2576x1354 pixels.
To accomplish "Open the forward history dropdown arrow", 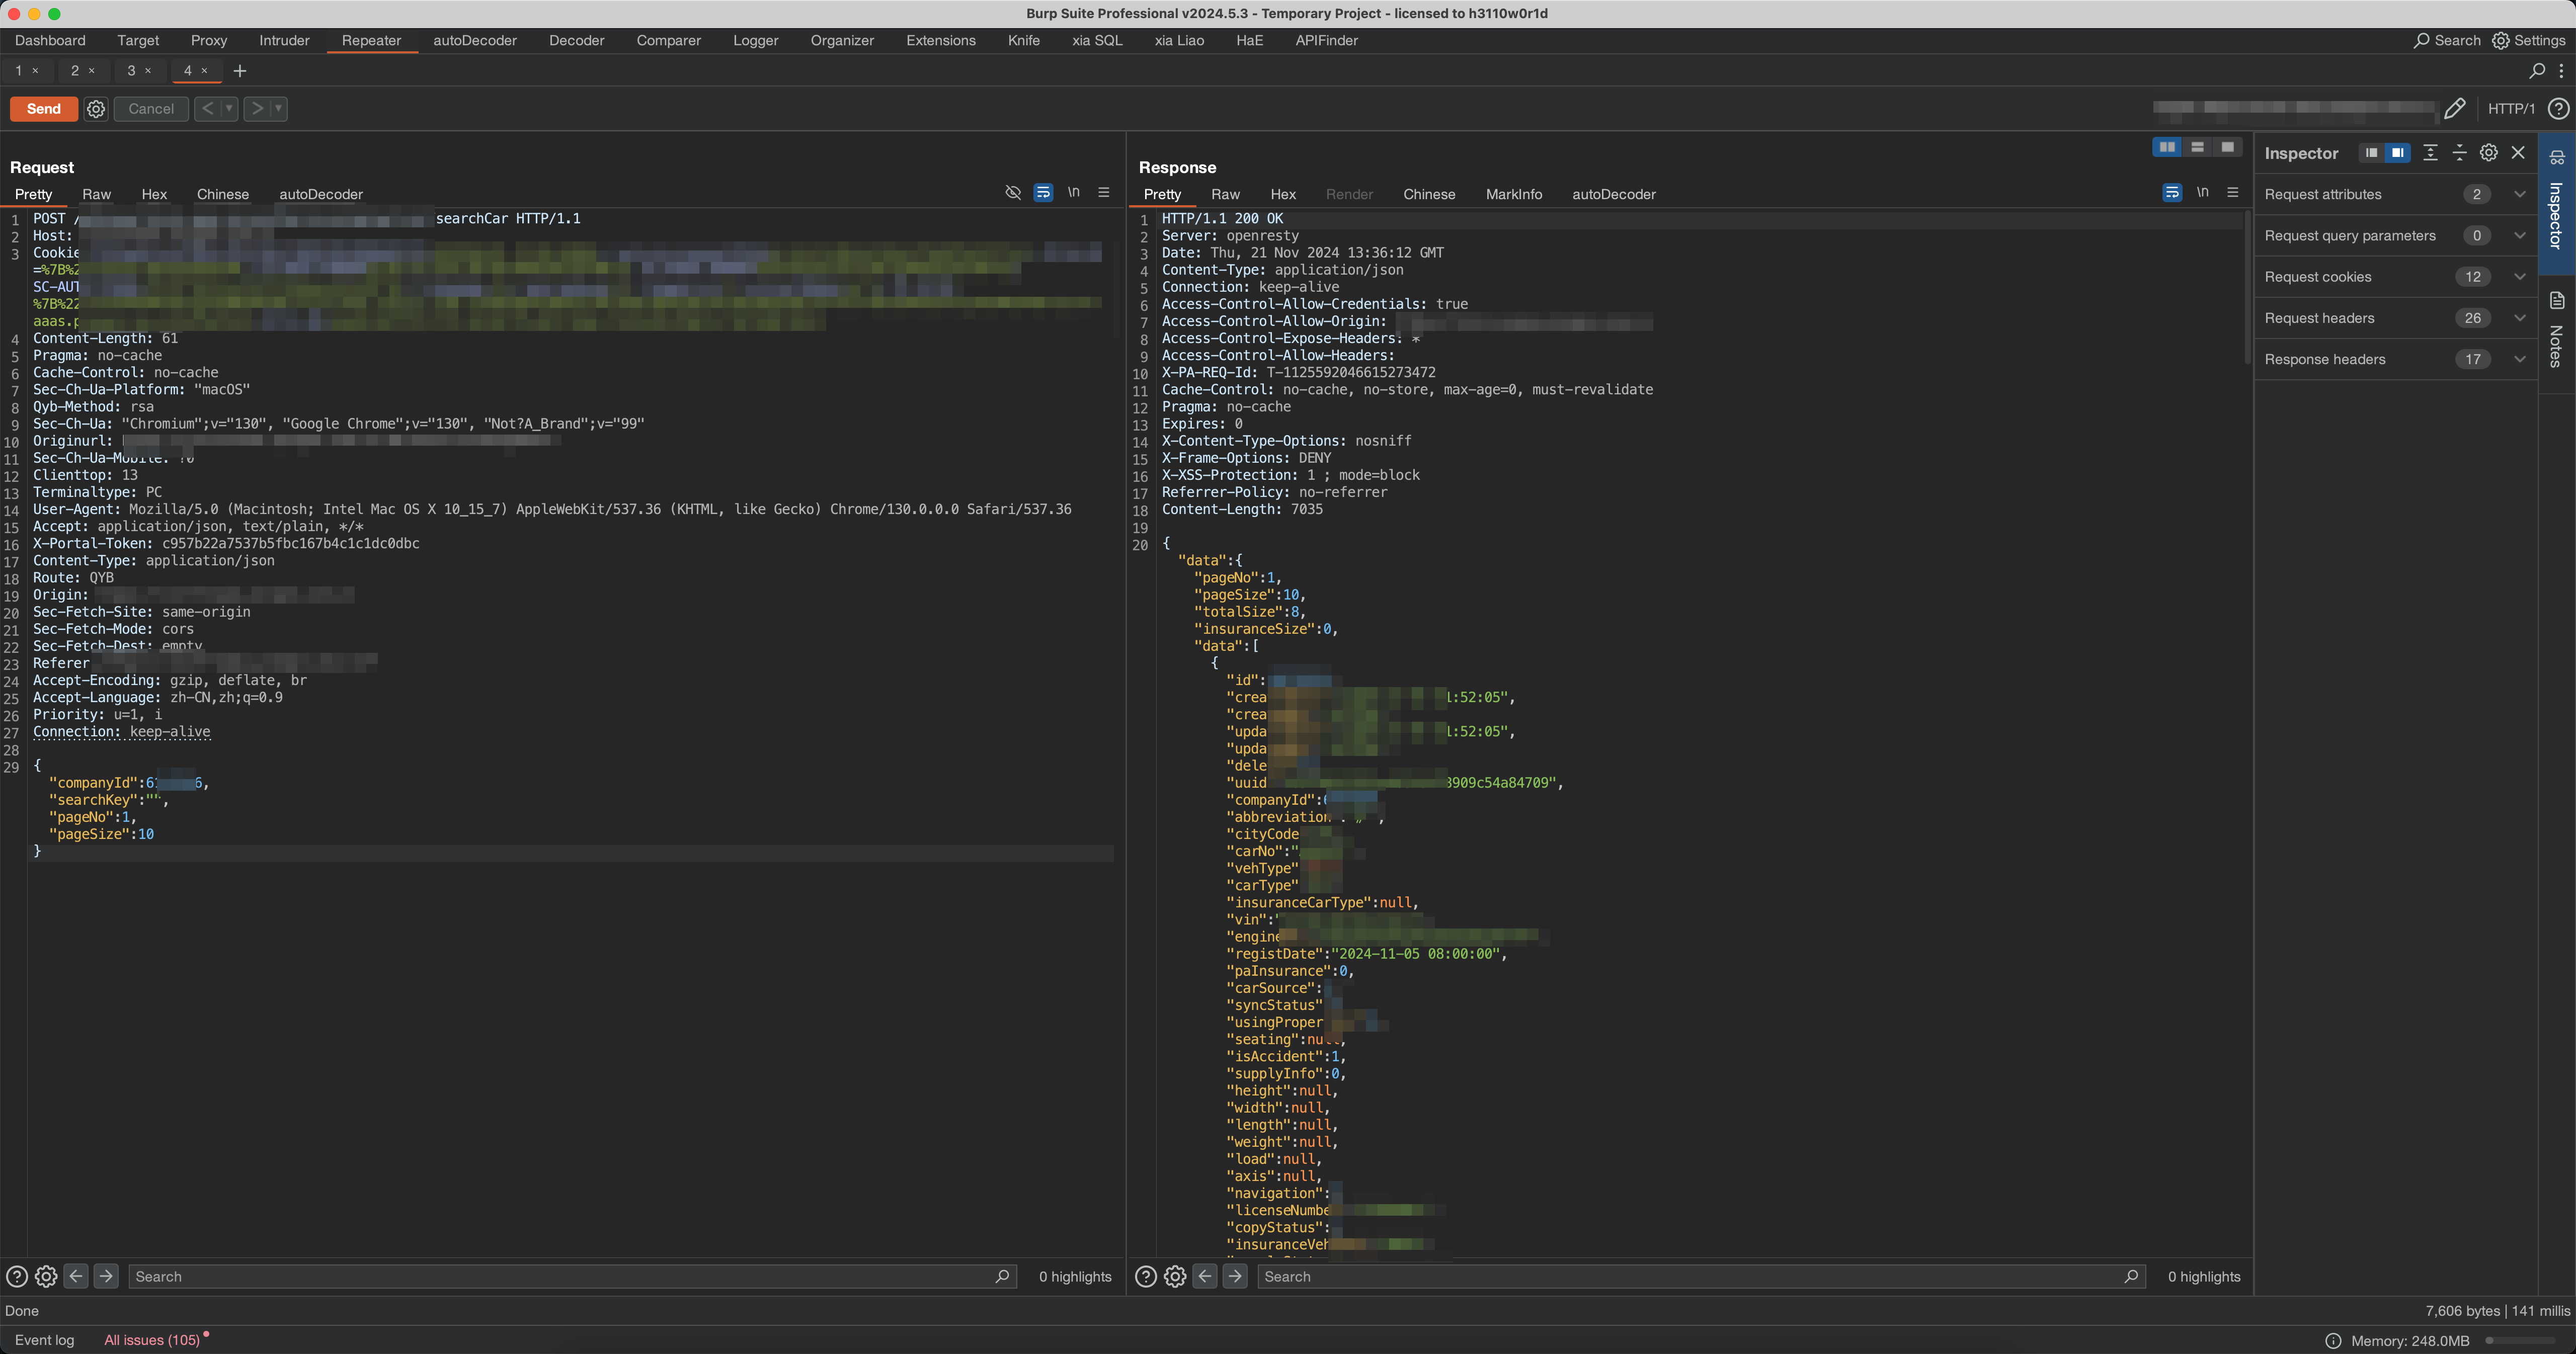I will 279,108.
